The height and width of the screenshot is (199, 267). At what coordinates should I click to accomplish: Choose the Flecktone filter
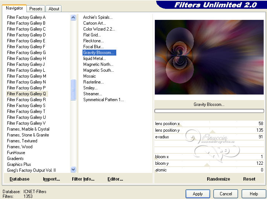[x=93, y=41]
